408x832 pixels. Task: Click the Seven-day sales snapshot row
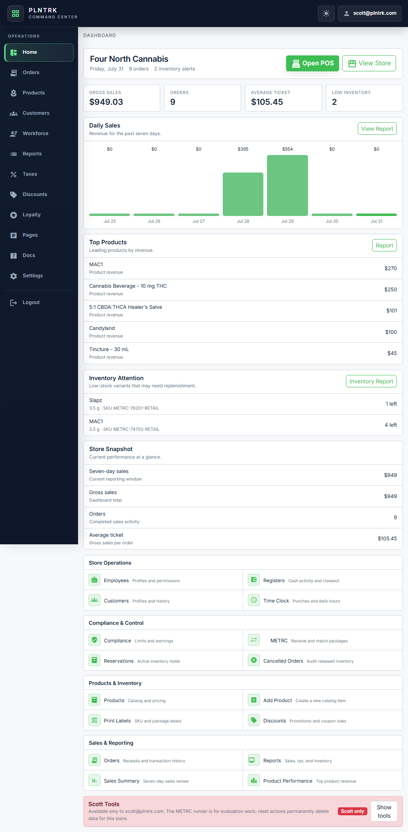pos(243,475)
